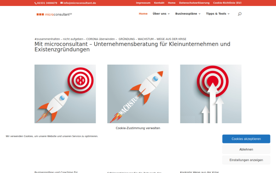Image resolution: width=276 pixels, height=173 pixels.
Task: Click the phone icon beside 02331 3484679
Action: 35,3
